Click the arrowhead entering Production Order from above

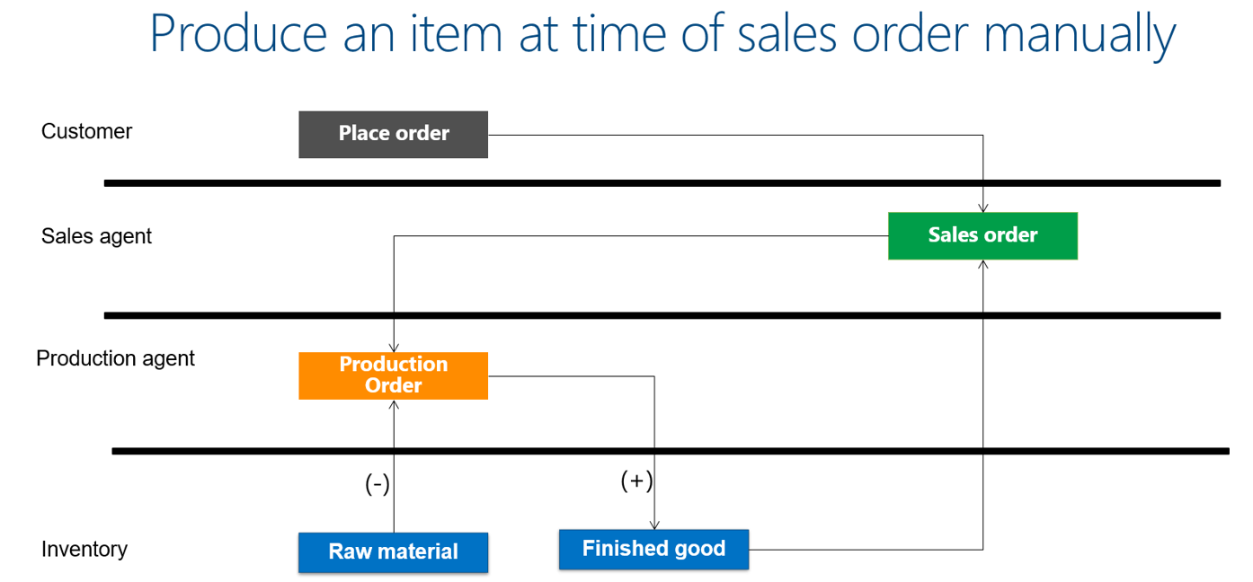pyautogui.click(x=394, y=348)
